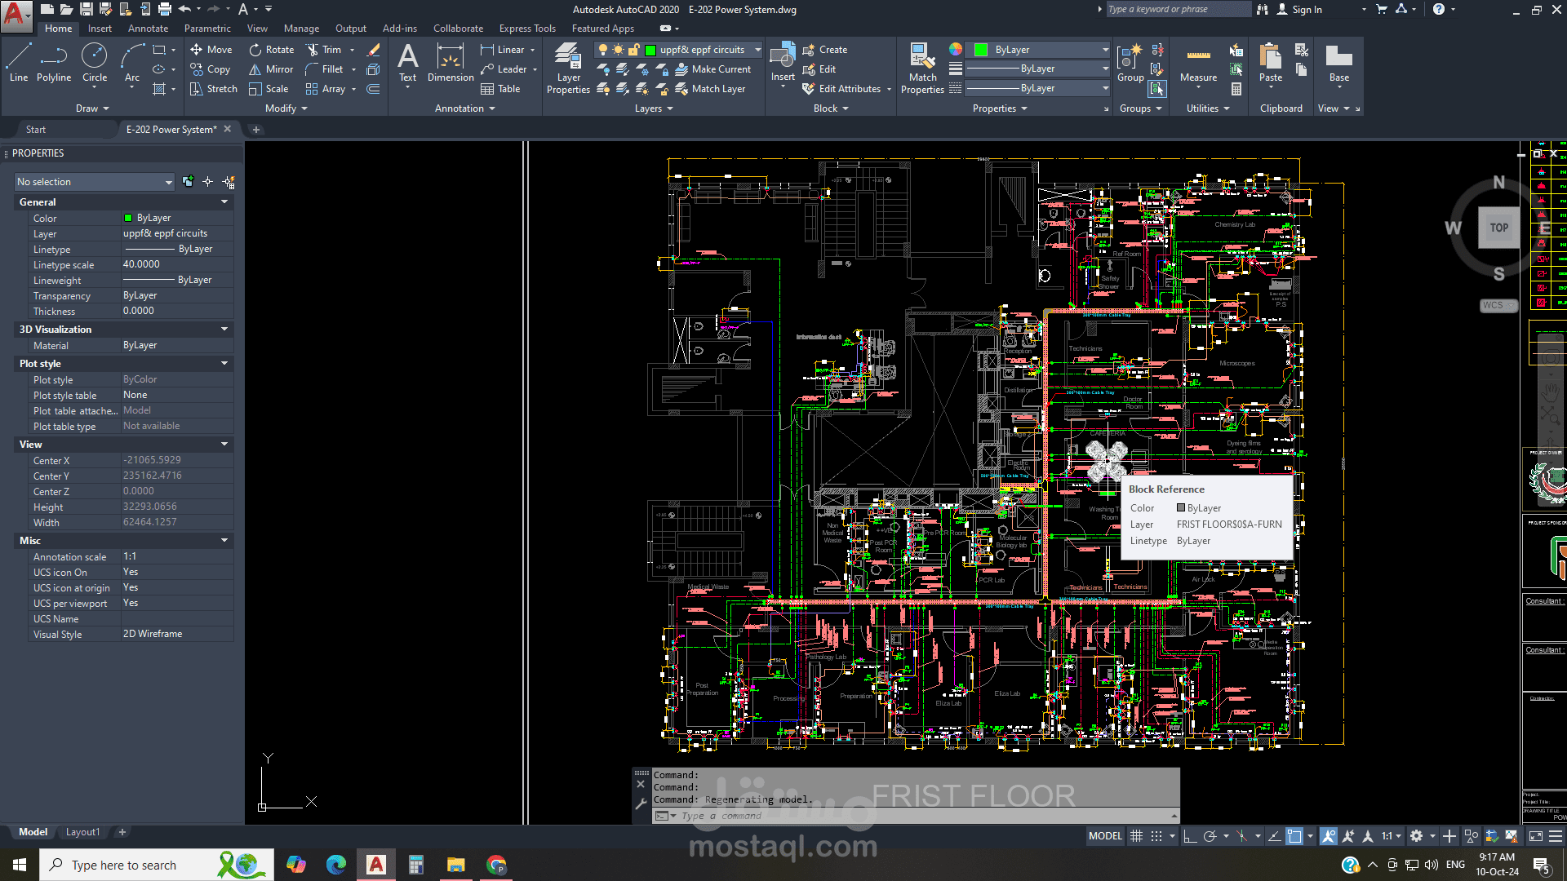Viewport: 1567px width, 881px height.
Task: Click the keyword search box in title bar
Action: 1179,9
